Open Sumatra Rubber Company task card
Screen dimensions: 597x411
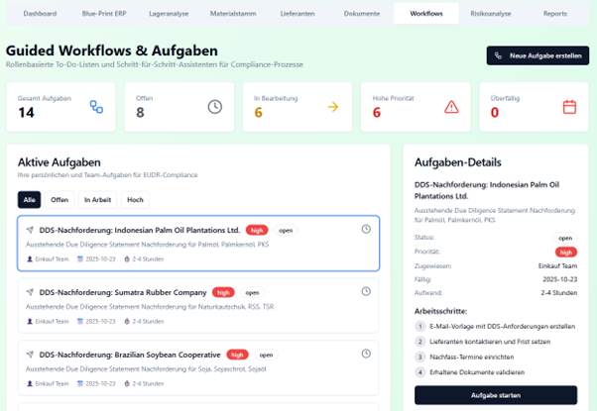pos(197,305)
